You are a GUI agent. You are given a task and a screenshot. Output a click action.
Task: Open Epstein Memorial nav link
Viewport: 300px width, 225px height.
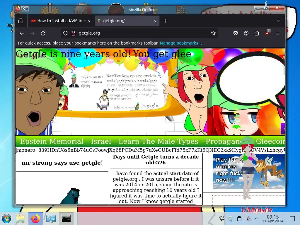click(x=52, y=142)
